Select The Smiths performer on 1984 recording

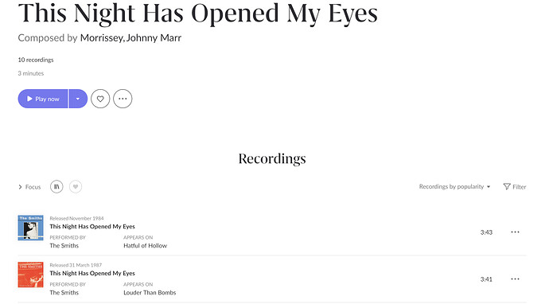pyautogui.click(x=64, y=246)
